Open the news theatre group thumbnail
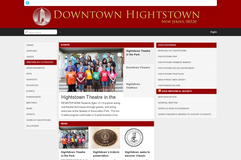This screenshot has width=241, height=160. pyautogui.click(x=74, y=138)
